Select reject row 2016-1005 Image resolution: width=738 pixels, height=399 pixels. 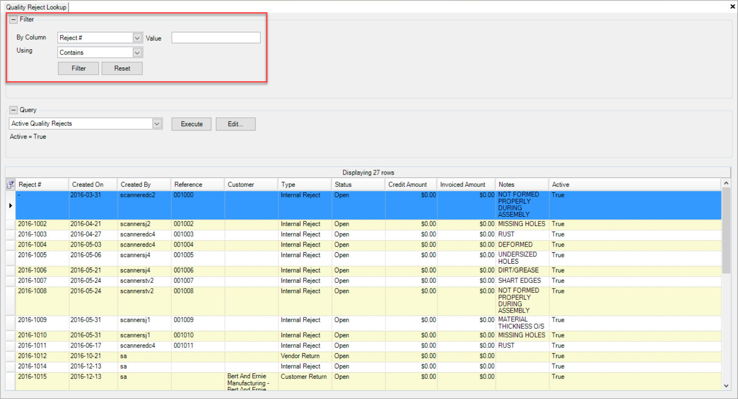point(368,258)
